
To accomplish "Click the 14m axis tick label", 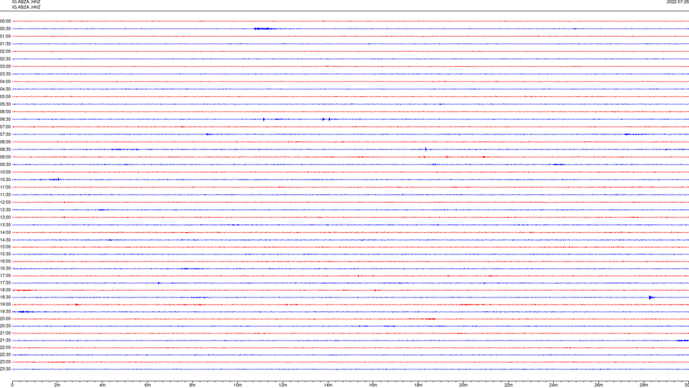I will [x=328, y=385].
